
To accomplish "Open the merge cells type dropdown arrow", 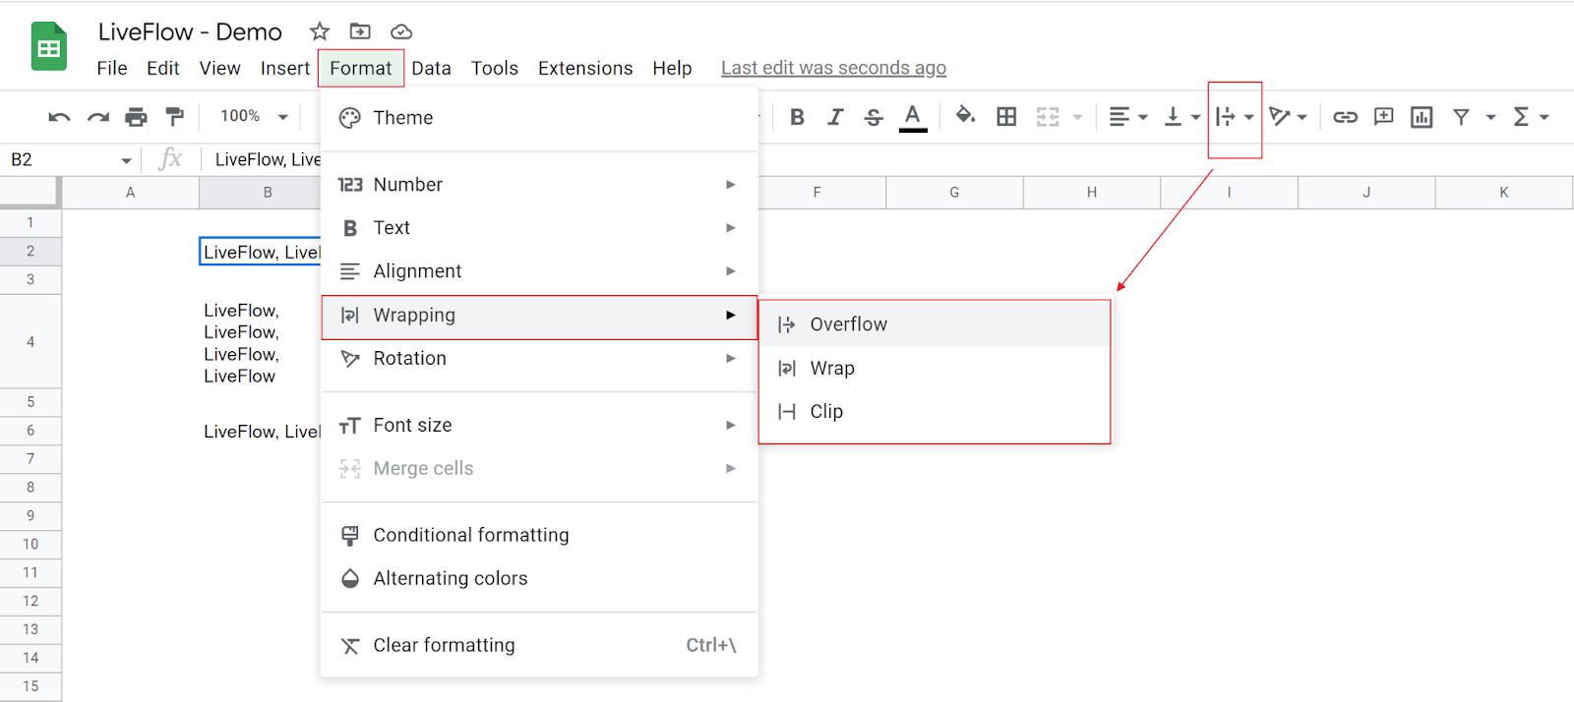I will coord(1077,117).
